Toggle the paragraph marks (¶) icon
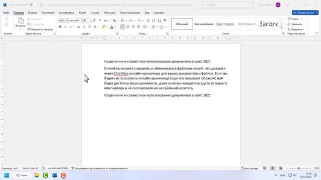The height and width of the screenshot is (180, 321). click(165, 20)
